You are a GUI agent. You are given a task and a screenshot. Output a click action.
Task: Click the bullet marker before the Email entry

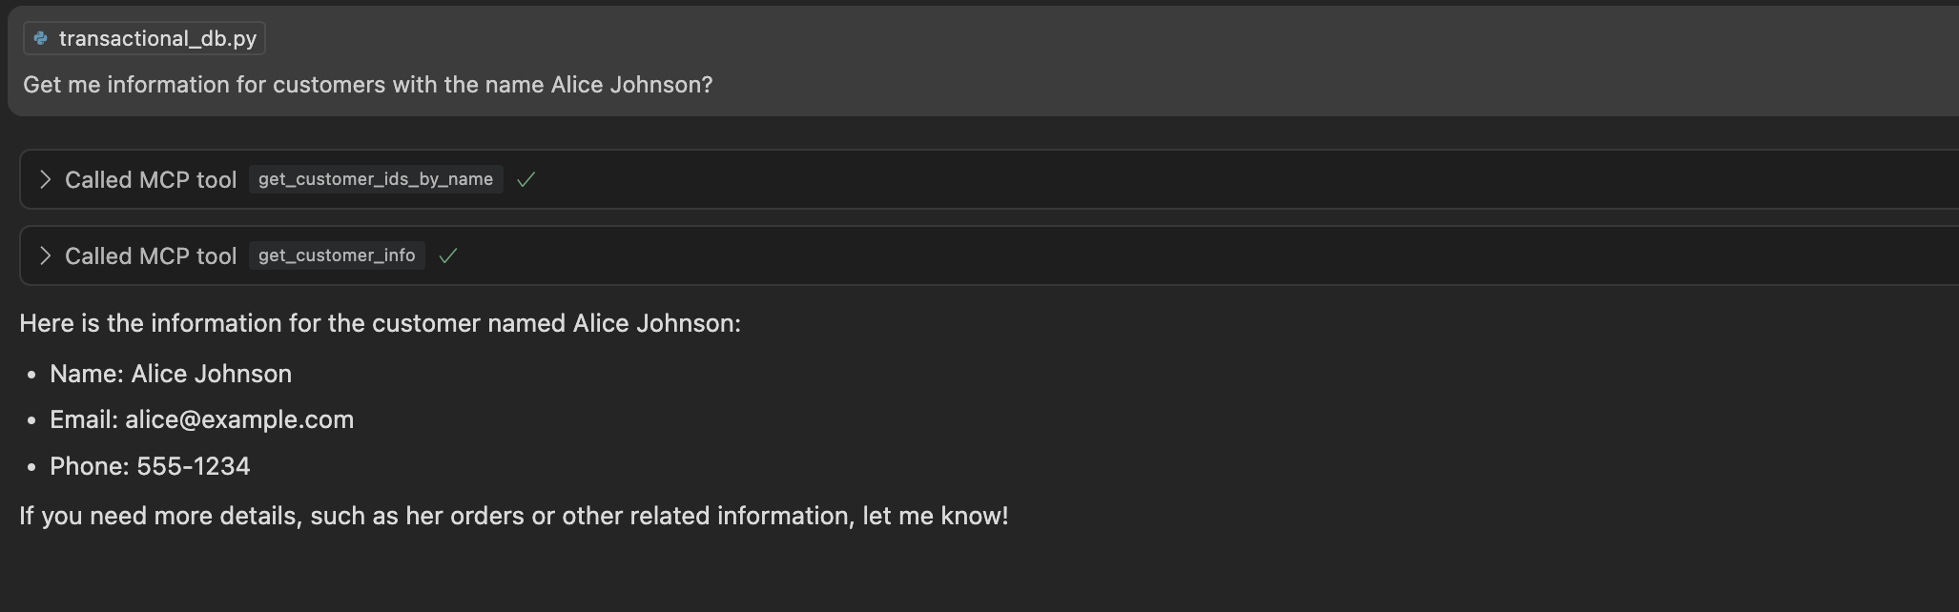31,420
